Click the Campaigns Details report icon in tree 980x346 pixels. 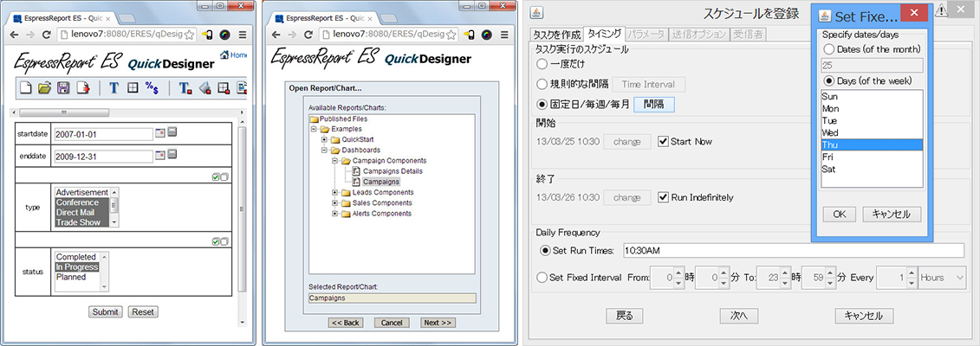tap(356, 170)
